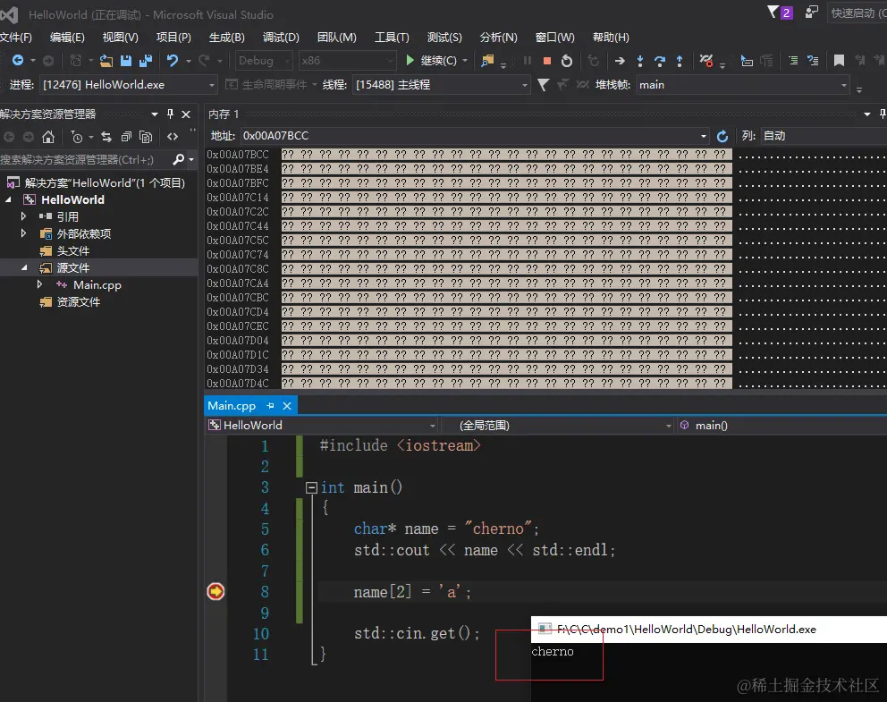Click Sync with Active Document arrows

point(106,136)
